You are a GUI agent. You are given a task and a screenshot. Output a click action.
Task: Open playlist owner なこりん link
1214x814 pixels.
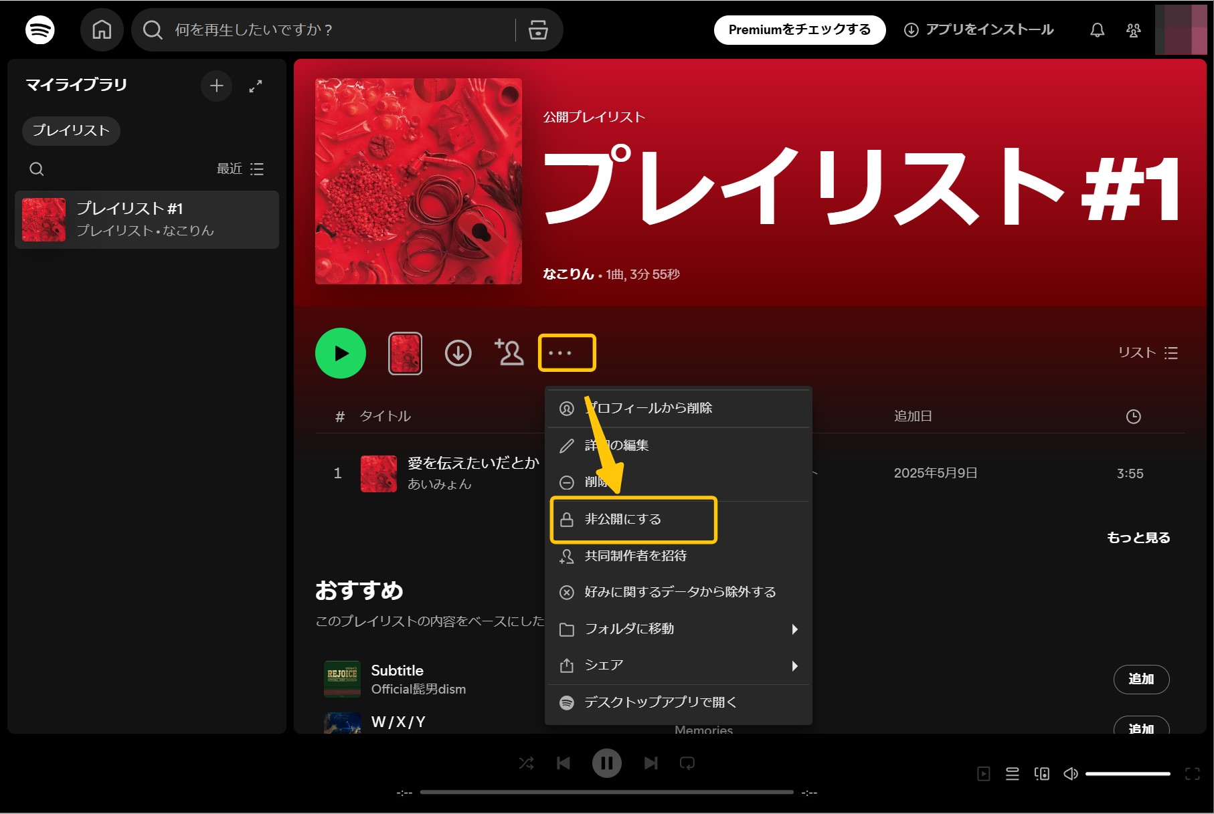(x=568, y=274)
